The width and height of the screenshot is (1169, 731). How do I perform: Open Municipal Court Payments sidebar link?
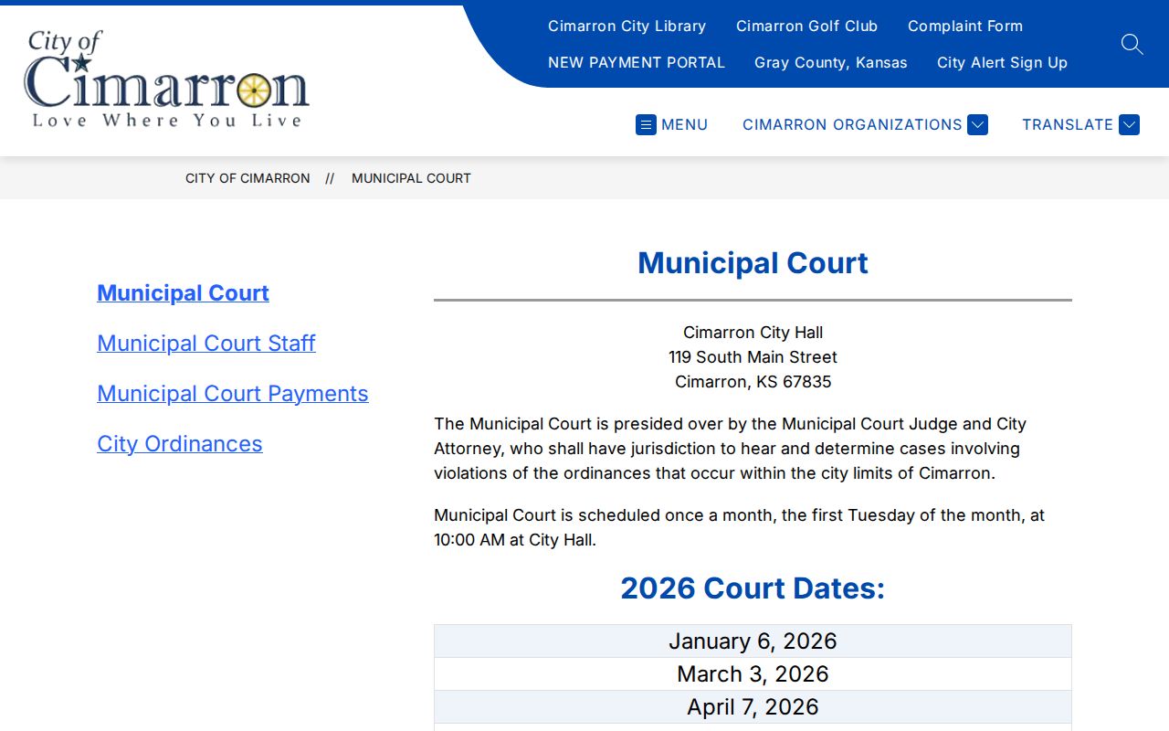pos(233,393)
